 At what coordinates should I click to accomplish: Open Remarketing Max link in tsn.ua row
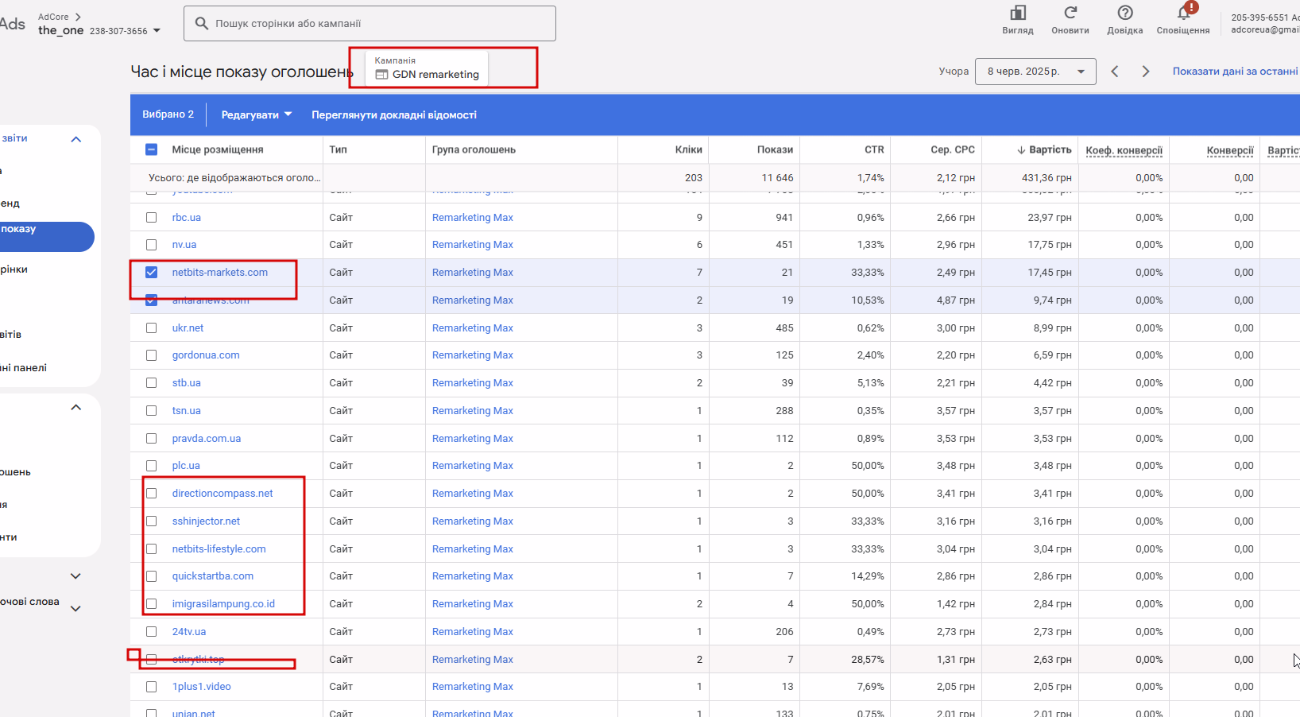coord(473,411)
